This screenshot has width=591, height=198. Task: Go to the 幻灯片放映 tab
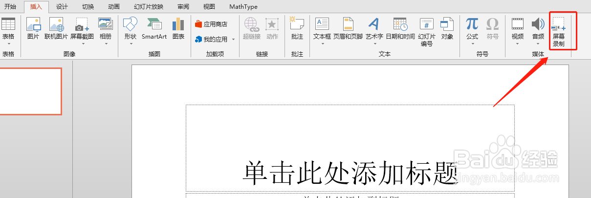point(149,7)
